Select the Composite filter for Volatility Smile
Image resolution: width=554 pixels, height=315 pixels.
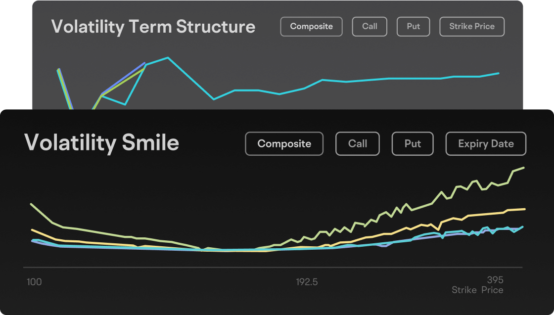click(284, 143)
